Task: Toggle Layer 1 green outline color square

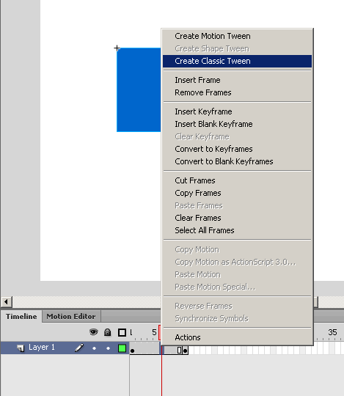Action: tap(122, 348)
